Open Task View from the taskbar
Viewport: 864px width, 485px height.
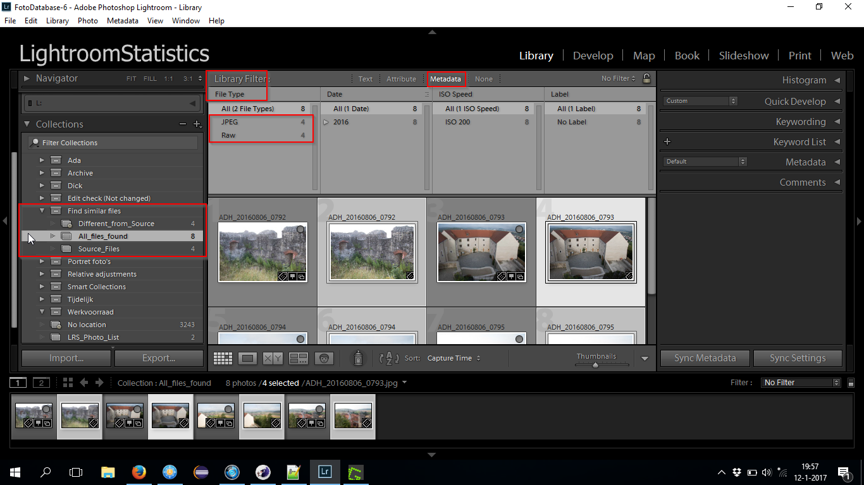(x=76, y=472)
